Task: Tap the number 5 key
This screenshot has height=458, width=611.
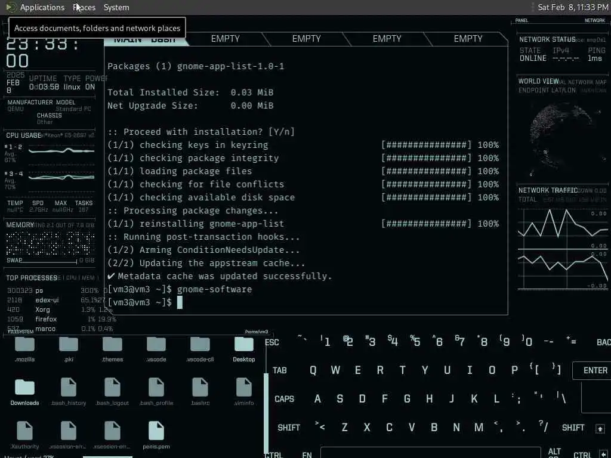Action: [415, 342]
